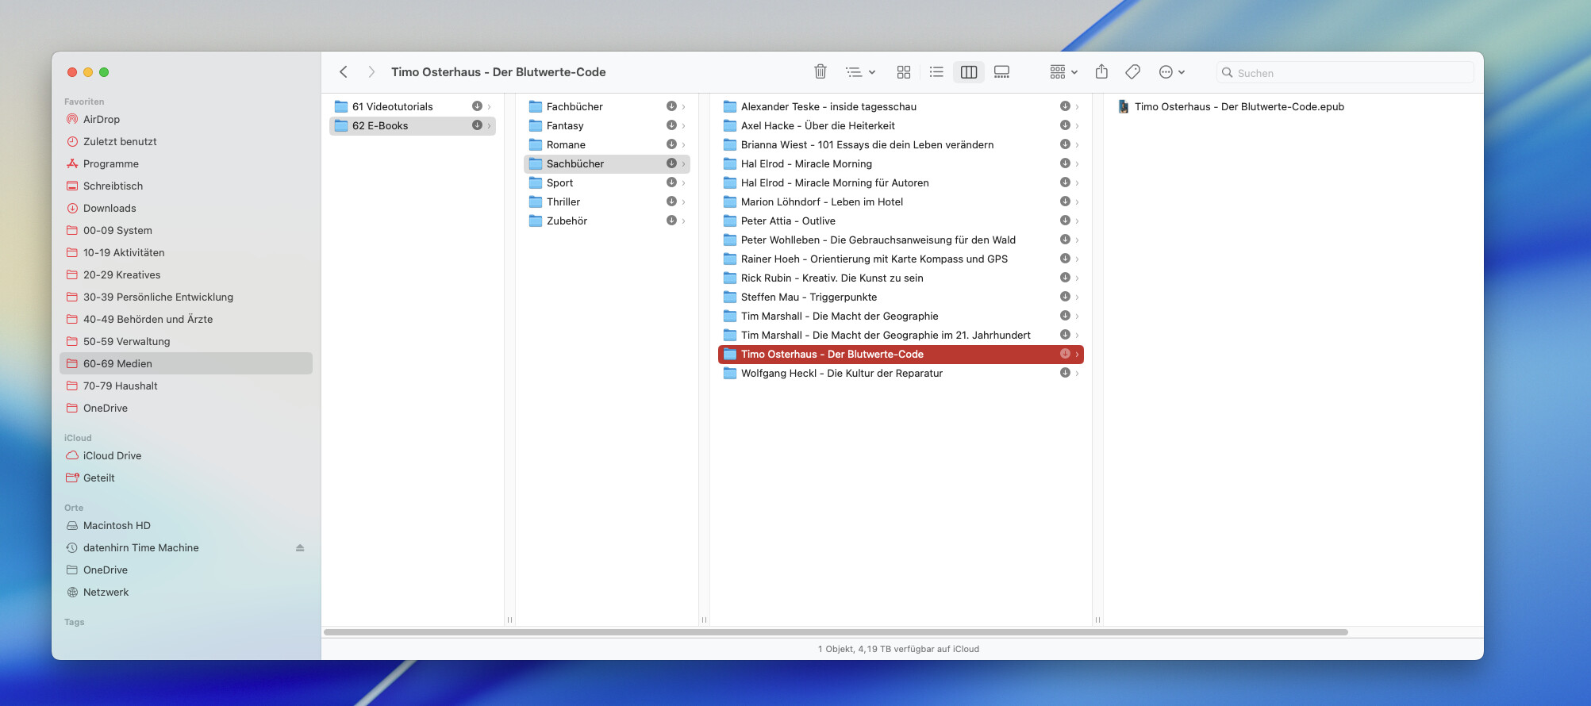Open the sort options list dropdown

(x=860, y=72)
